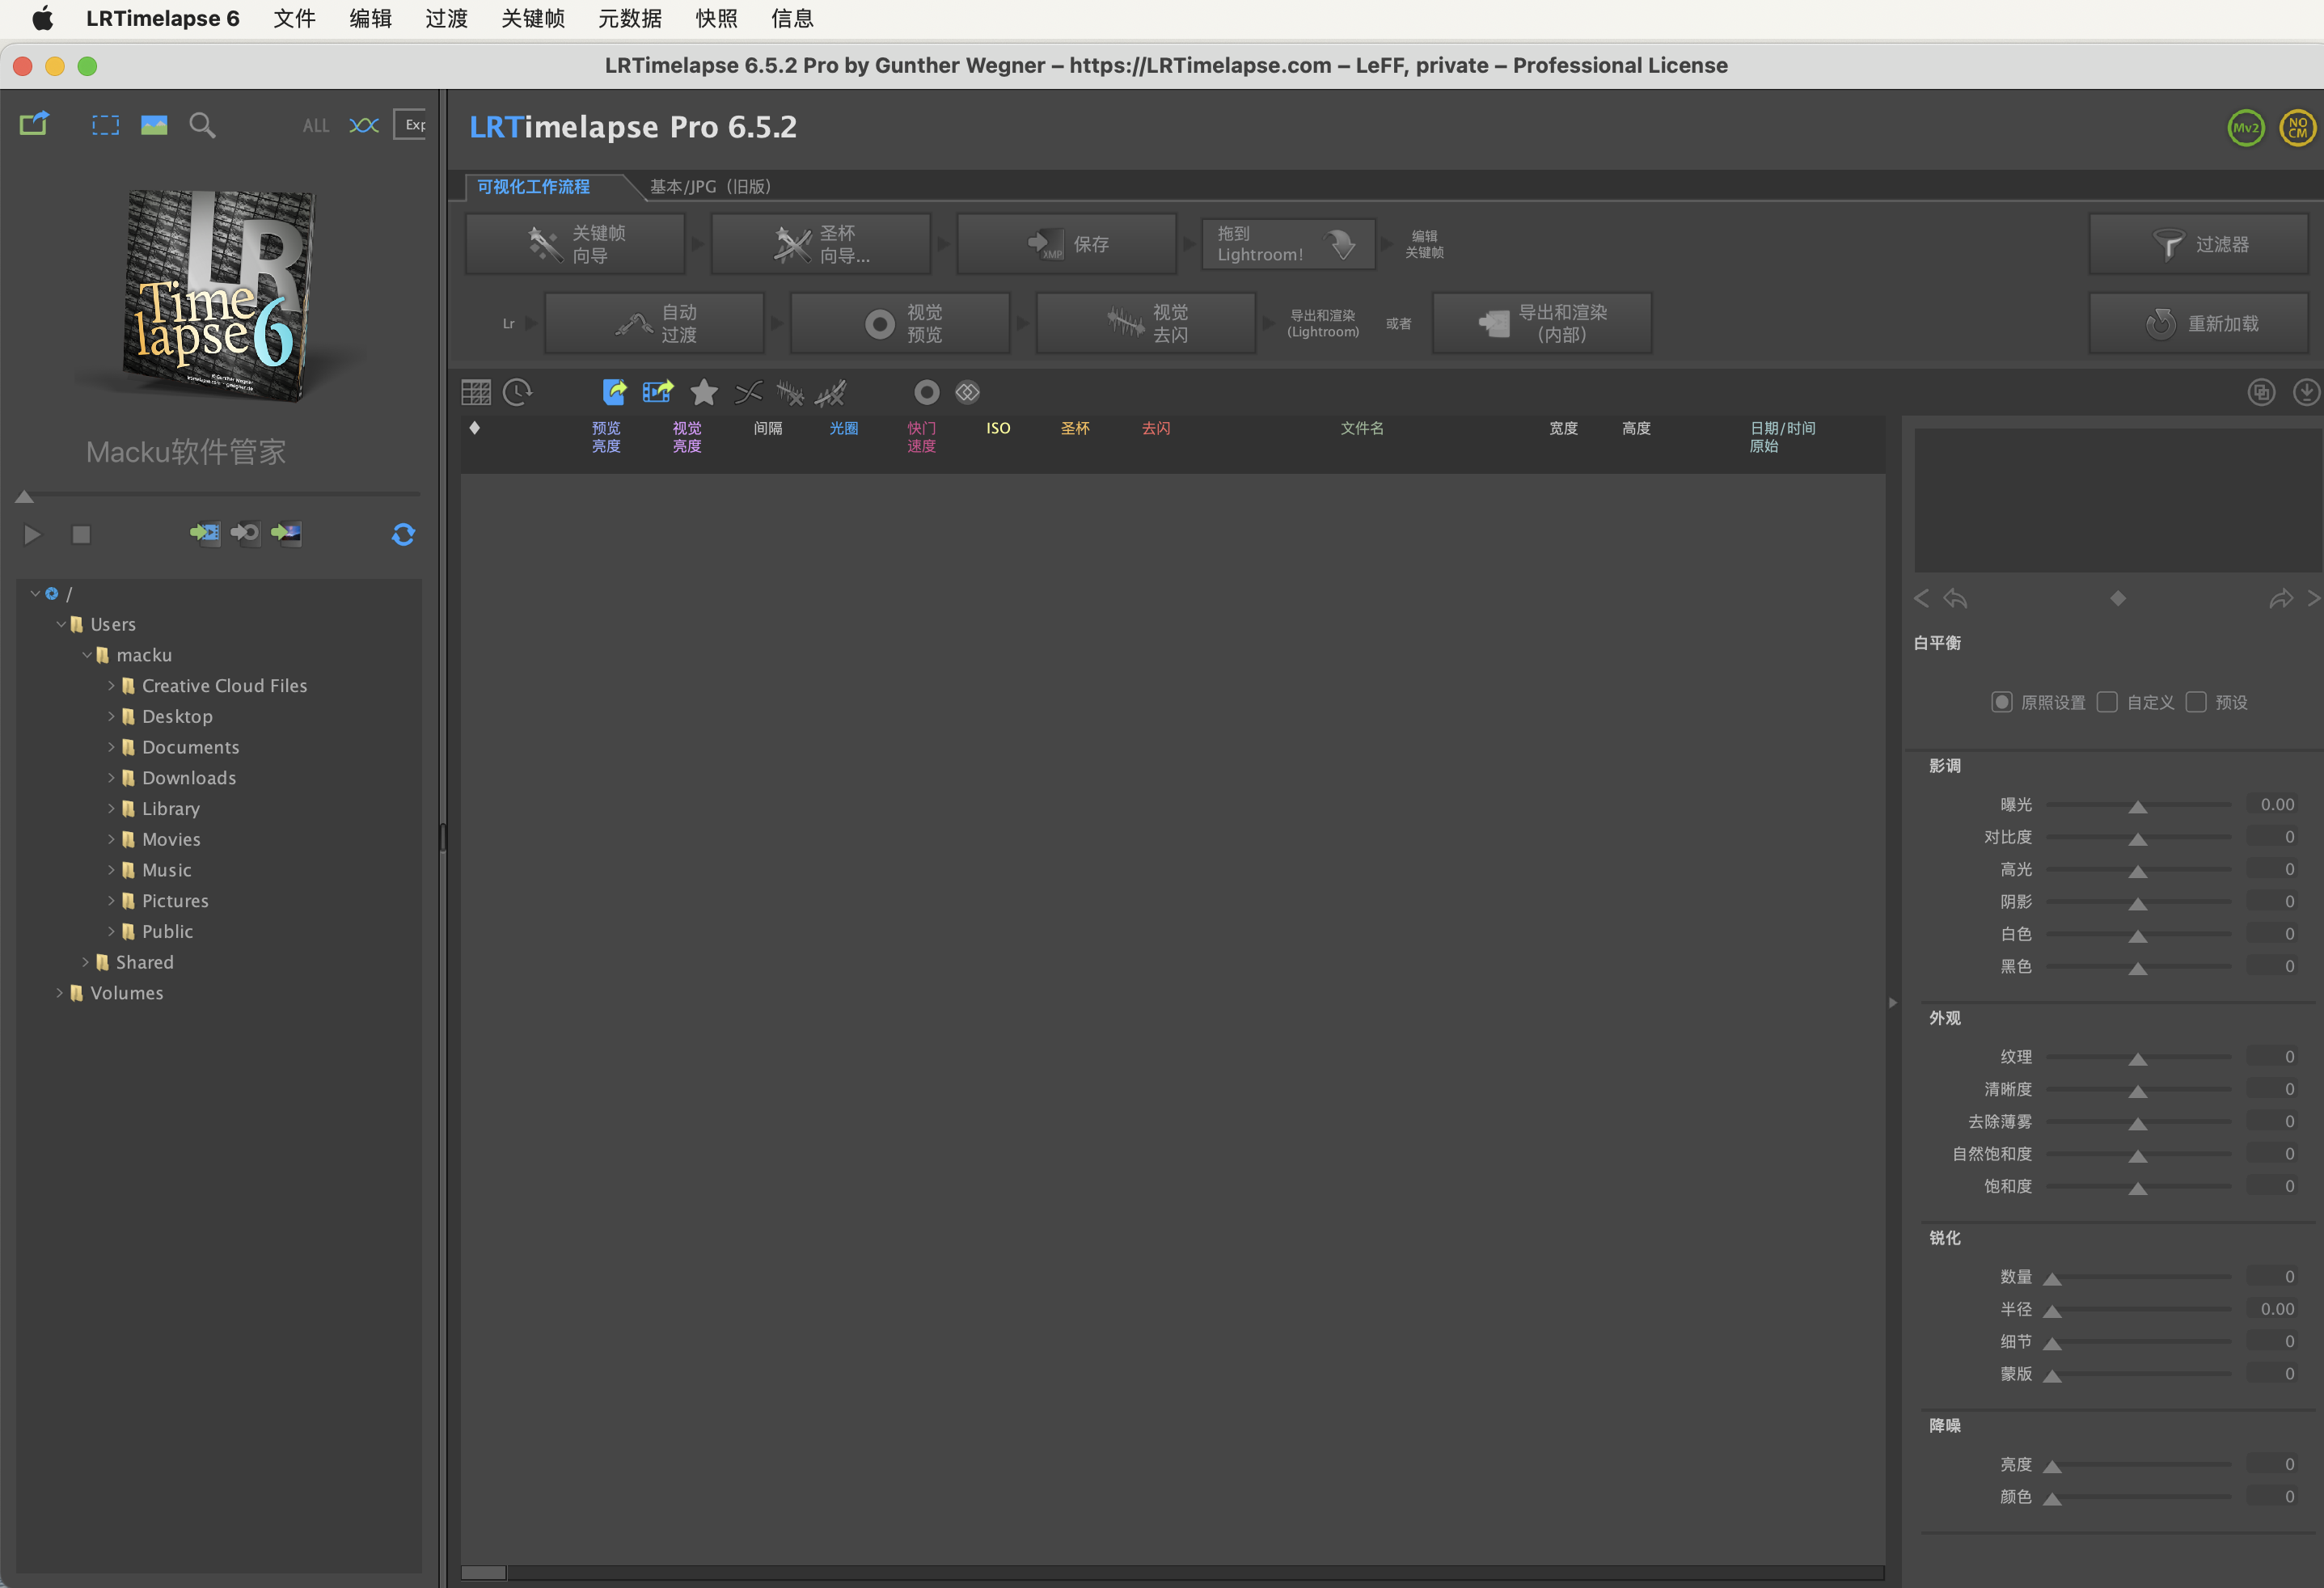
Task: Click the stop button under the logo
Action: (82, 535)
